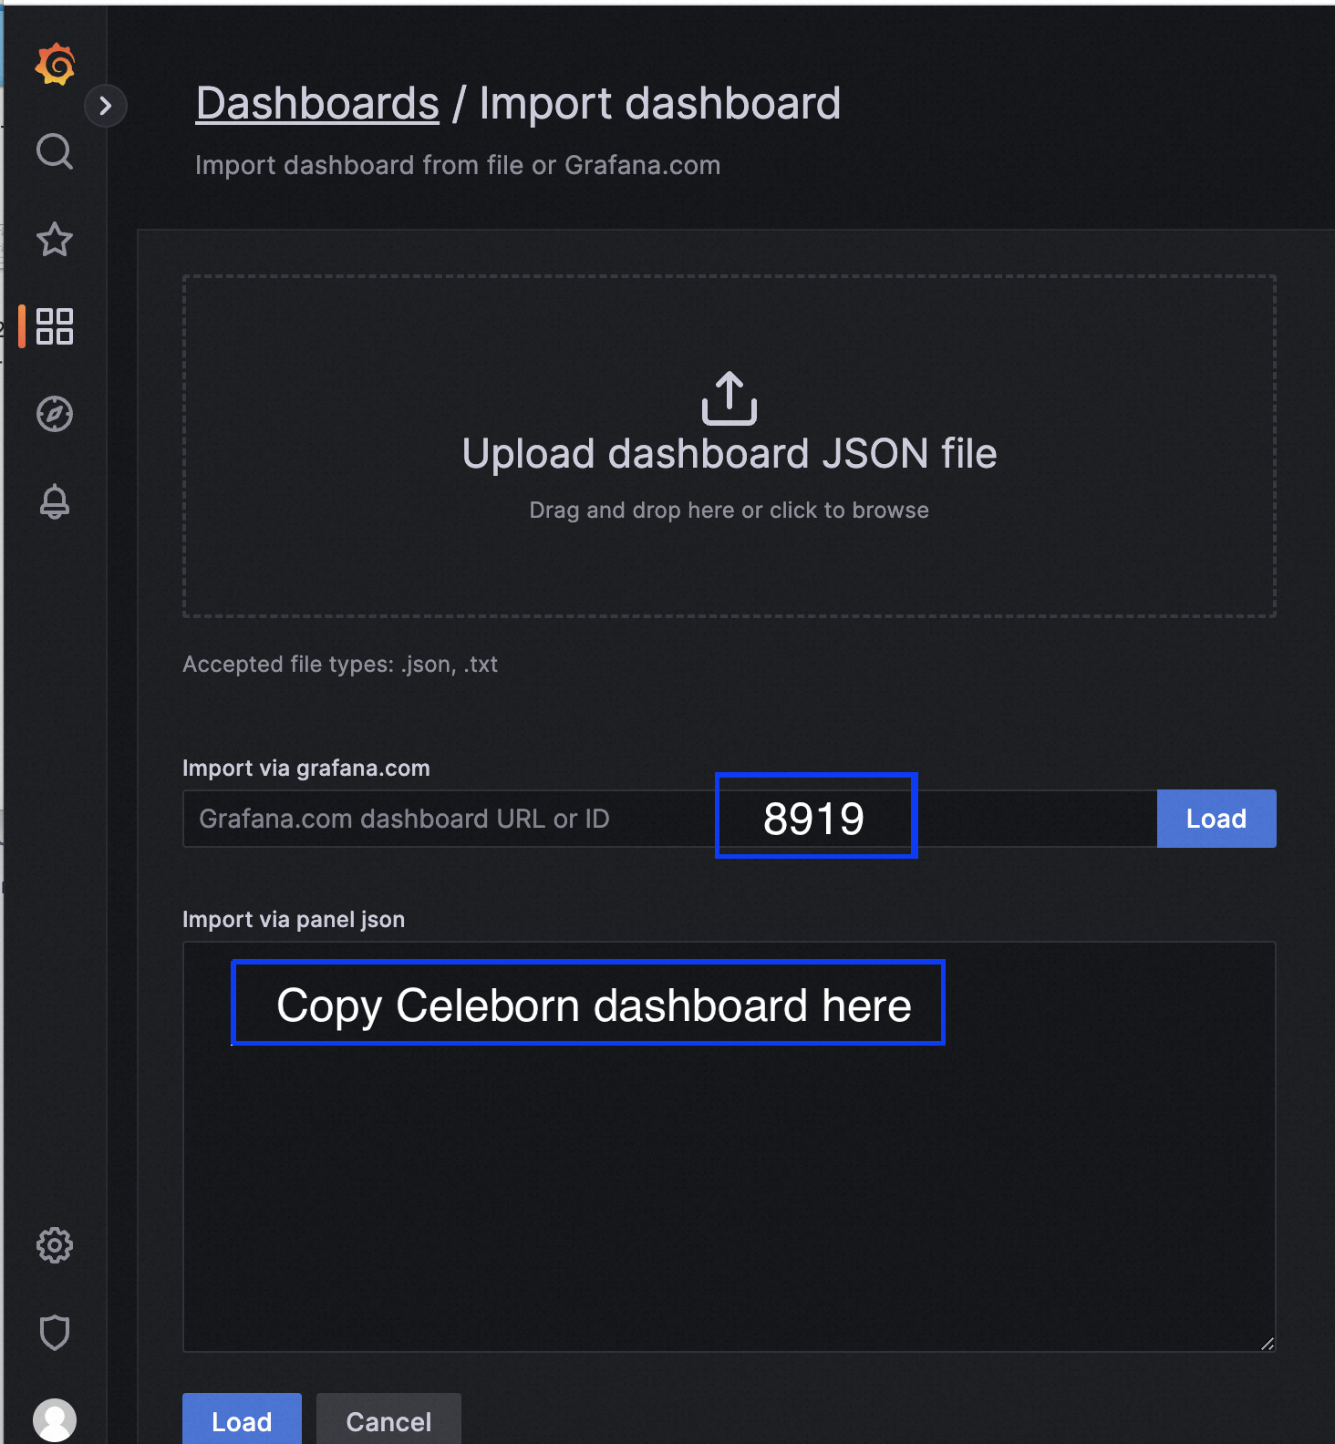Cancel the dashboard import
Image resolution: width=1335 pixels, height=1444 pixels.
click(388, 1421)
